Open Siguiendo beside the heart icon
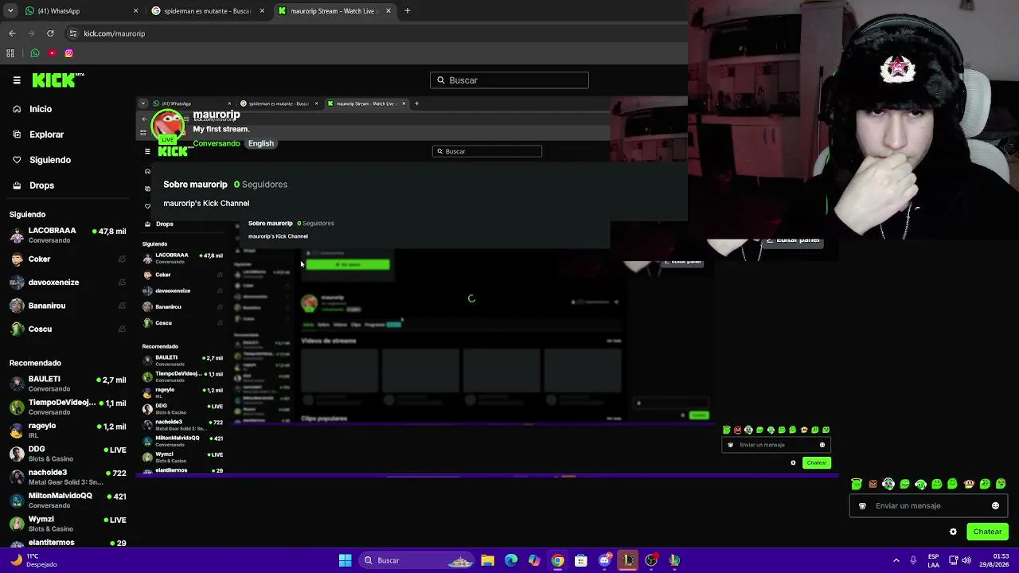This screenshot has height=573, width=1019. 50,160
